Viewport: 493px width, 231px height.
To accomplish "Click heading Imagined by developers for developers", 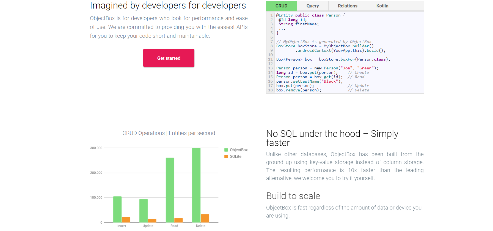I will click(168, 5).
